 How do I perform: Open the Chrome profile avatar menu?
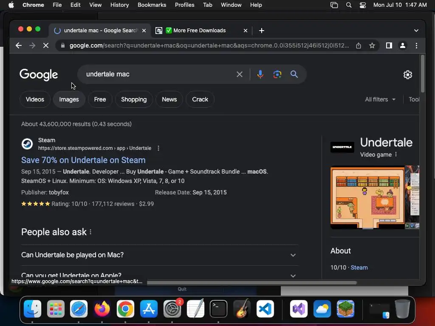coord(403,45)
